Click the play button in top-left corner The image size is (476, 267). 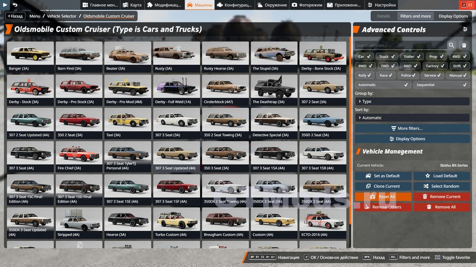[x=5, y=5]
